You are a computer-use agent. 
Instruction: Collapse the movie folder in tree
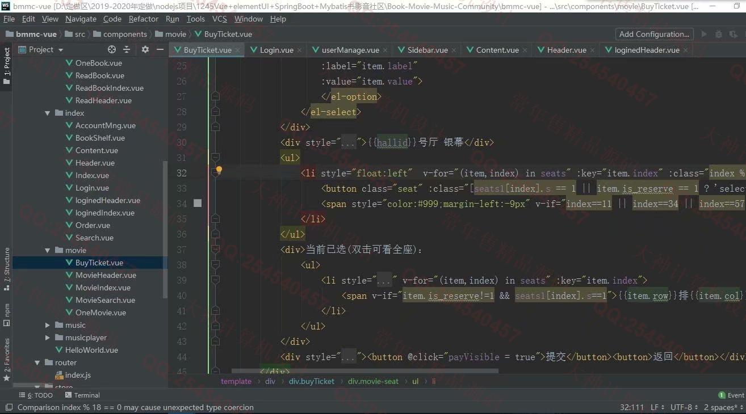coord(48,250)
